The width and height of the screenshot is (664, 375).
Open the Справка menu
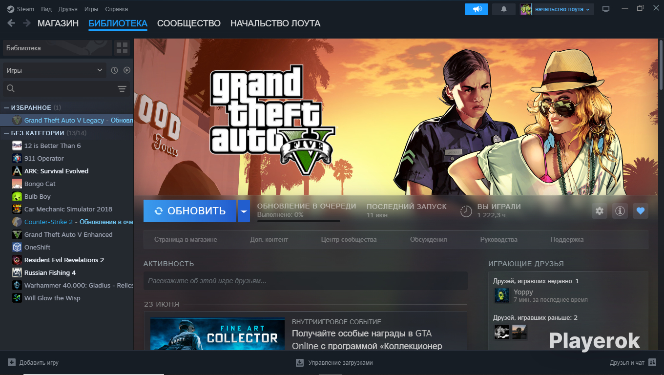tap(117, 9)
